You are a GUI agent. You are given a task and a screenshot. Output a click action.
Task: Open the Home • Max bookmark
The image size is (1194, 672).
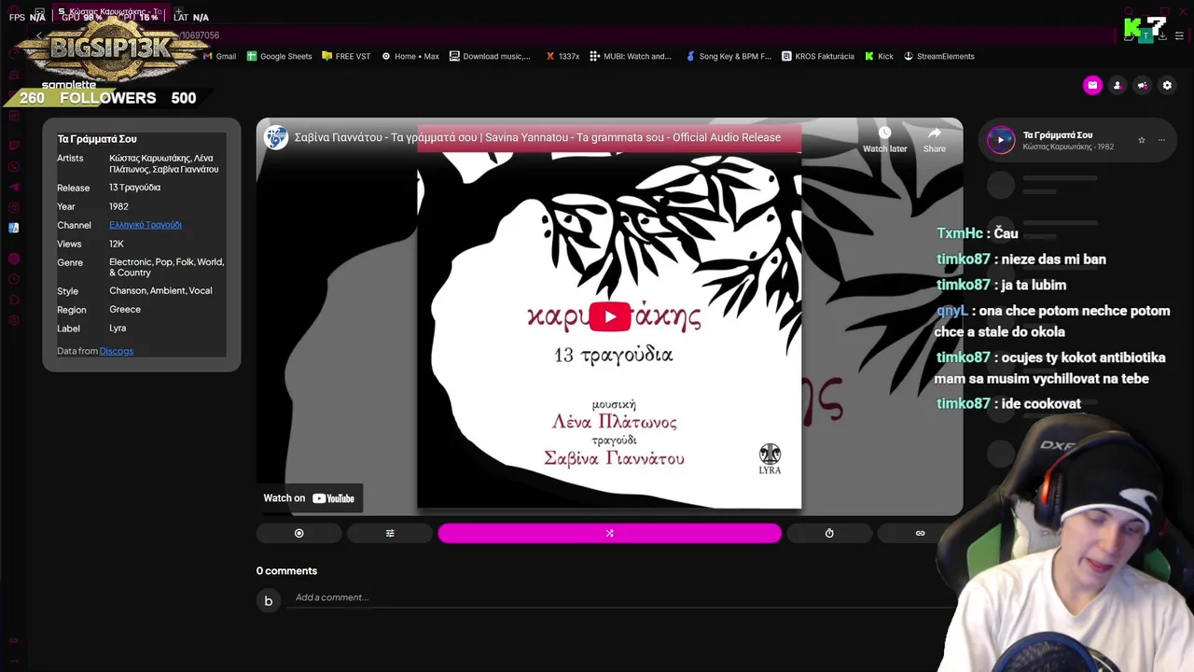(x=410, y=56)
